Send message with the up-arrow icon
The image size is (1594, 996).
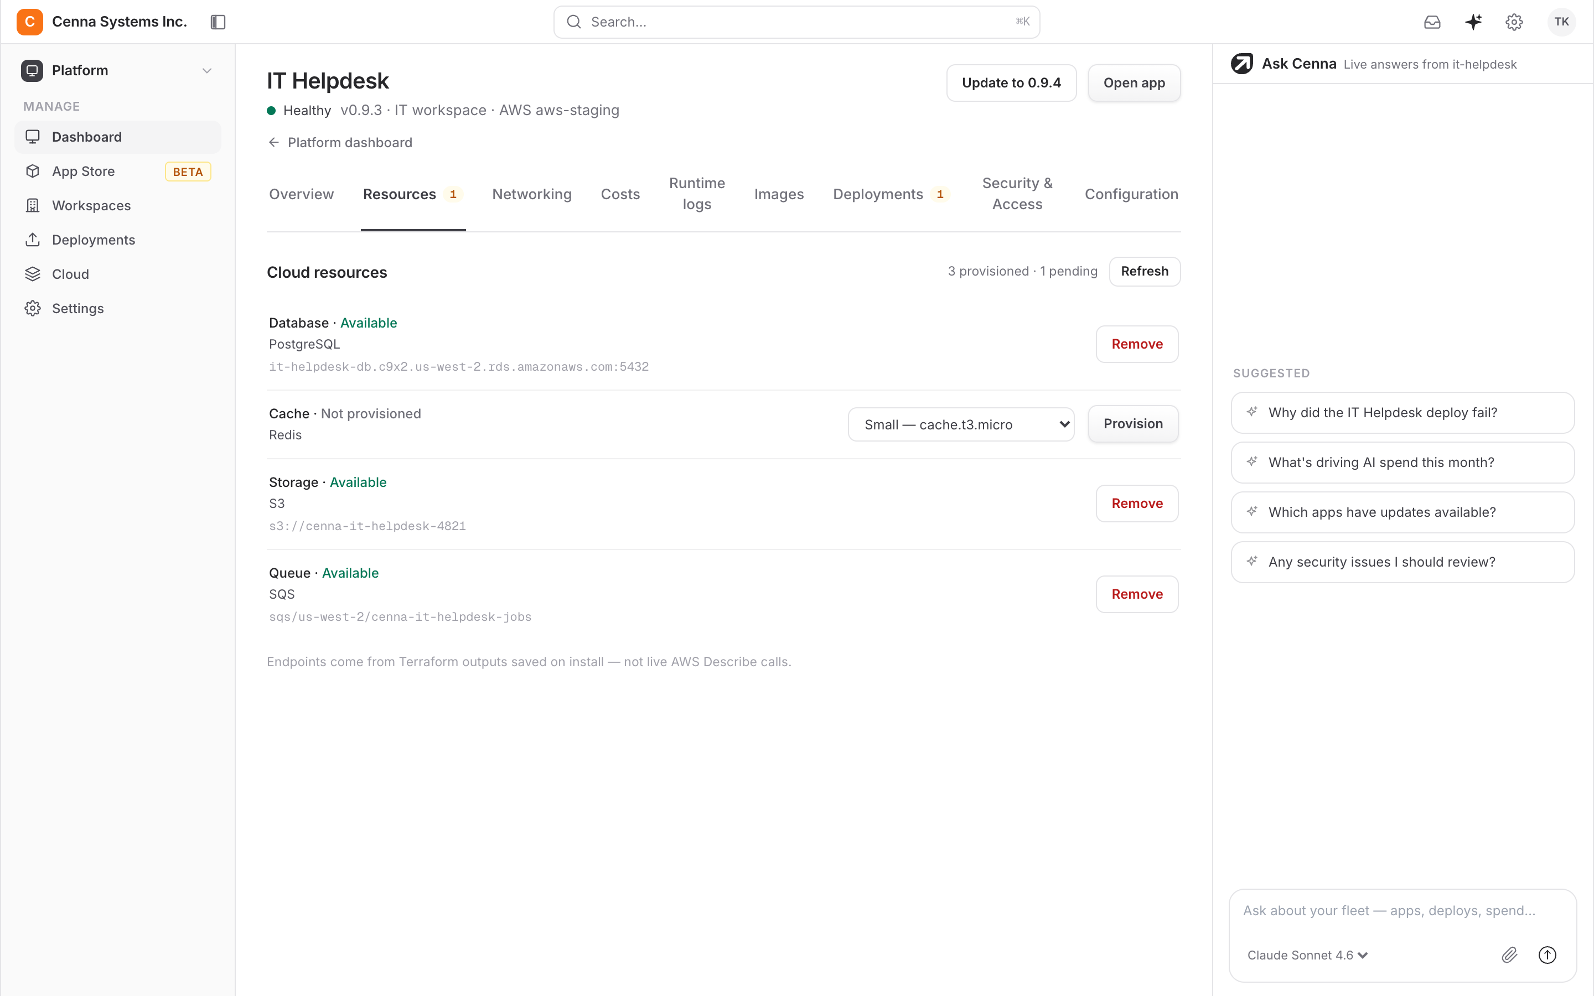click(1548, 954)
